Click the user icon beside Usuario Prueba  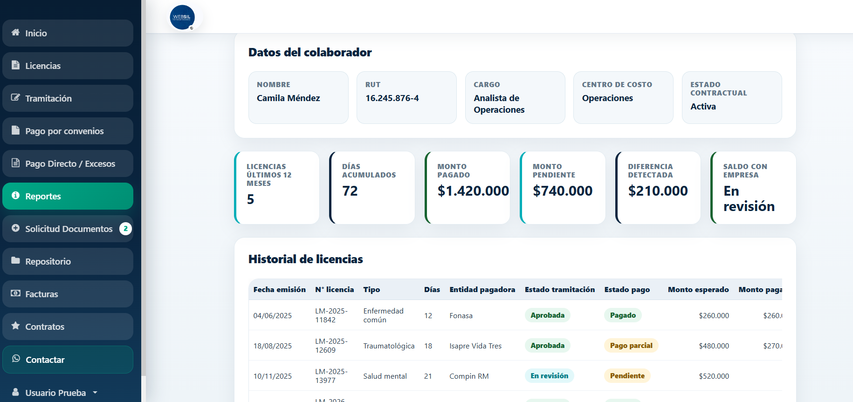point(15,392)
